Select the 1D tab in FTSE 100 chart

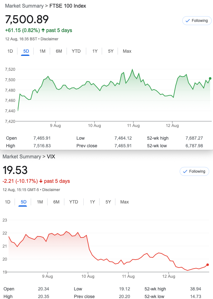10,51
